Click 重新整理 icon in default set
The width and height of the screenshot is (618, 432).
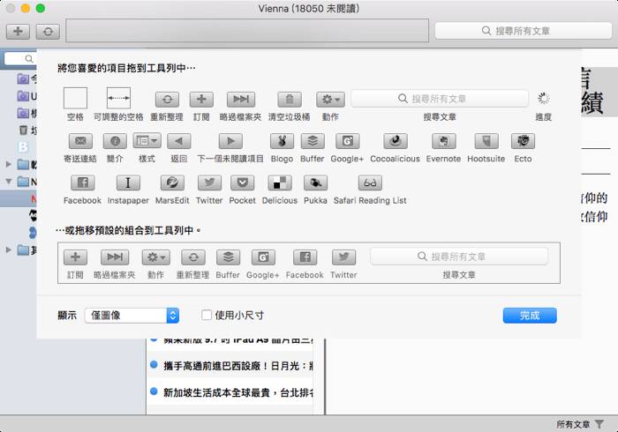pyautogui.click(x=193, y=257)
